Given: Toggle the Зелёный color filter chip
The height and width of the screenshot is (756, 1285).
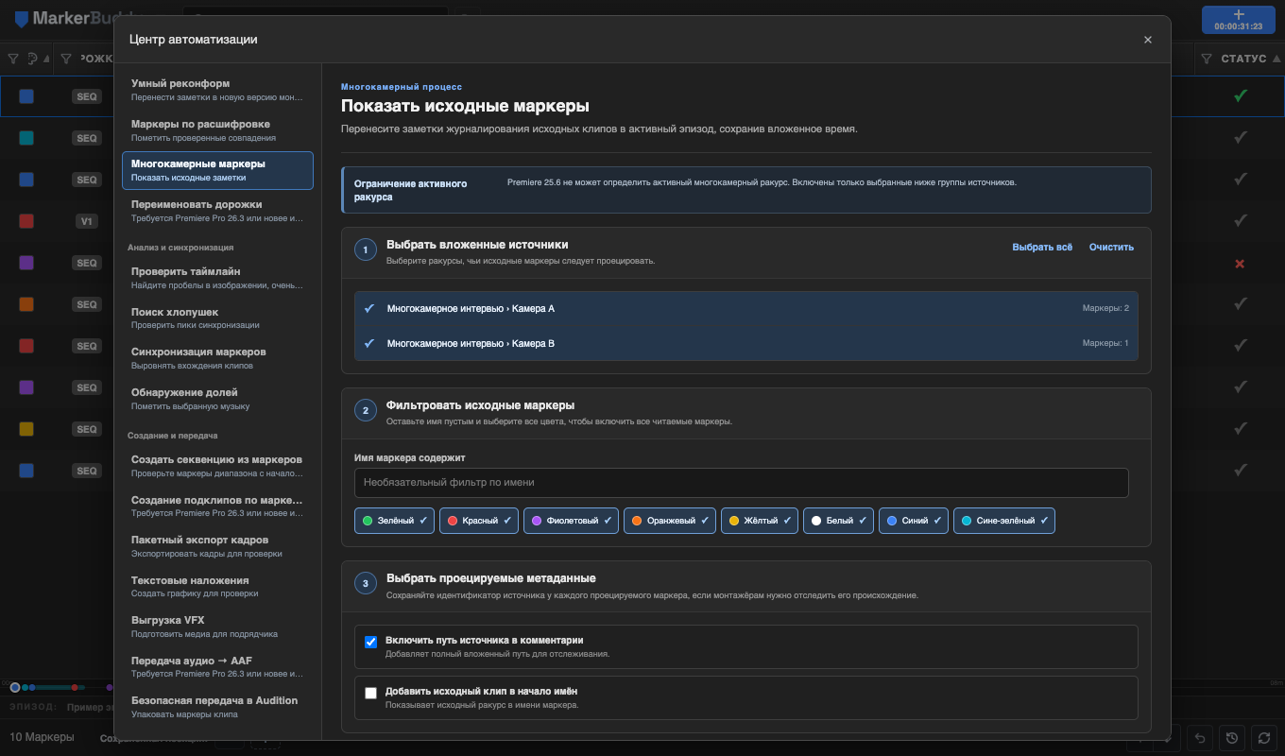Looking at the screenshot, I should point(394,521).
